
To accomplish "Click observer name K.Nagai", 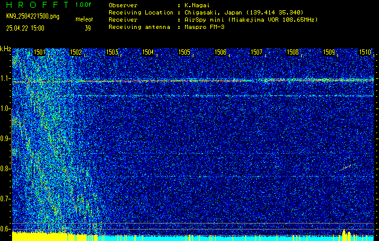I will (197, 5).
